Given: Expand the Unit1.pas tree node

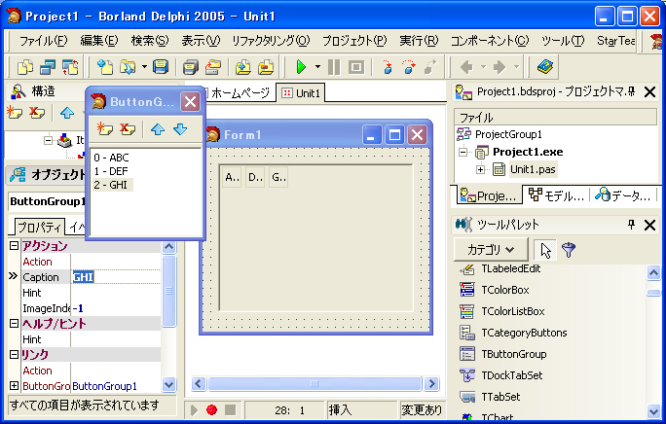Looking at the screenshot, I should pos(480,169).
